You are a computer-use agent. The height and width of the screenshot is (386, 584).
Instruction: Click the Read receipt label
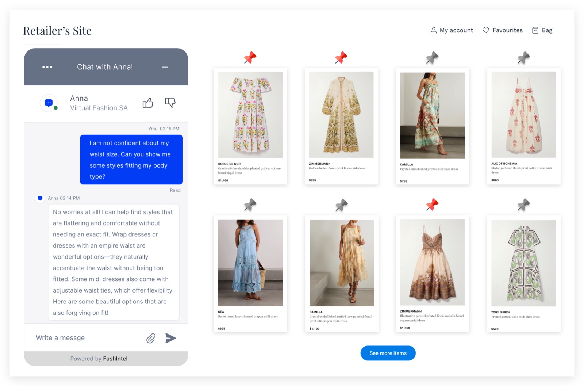175,190
